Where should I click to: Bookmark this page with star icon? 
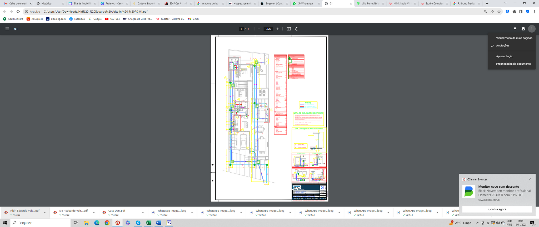point(499,12)
